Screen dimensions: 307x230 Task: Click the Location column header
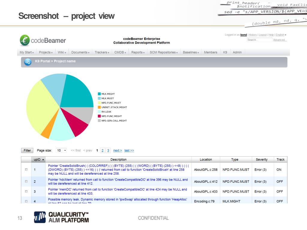[206, 160]
